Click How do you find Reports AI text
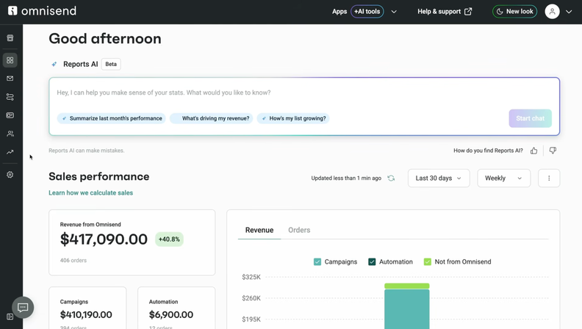Screen dimensions: 582x329 tap(488, 151)
